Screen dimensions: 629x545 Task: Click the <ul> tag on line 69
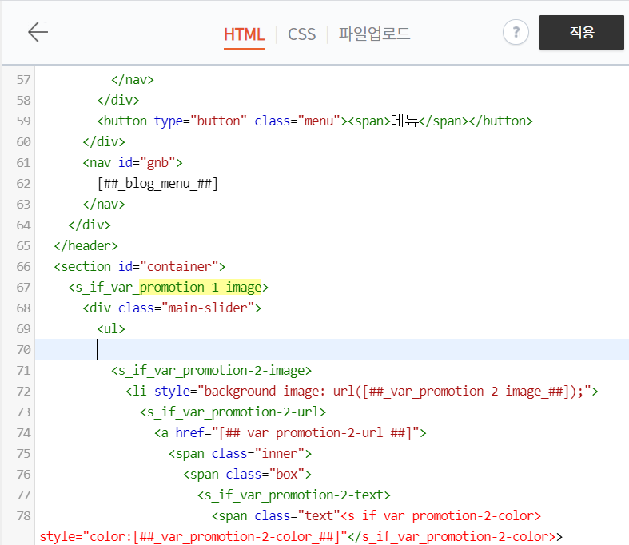pos(111,329)
